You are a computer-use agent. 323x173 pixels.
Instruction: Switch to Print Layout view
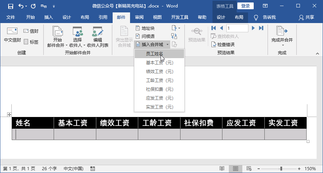click(236, 169)
